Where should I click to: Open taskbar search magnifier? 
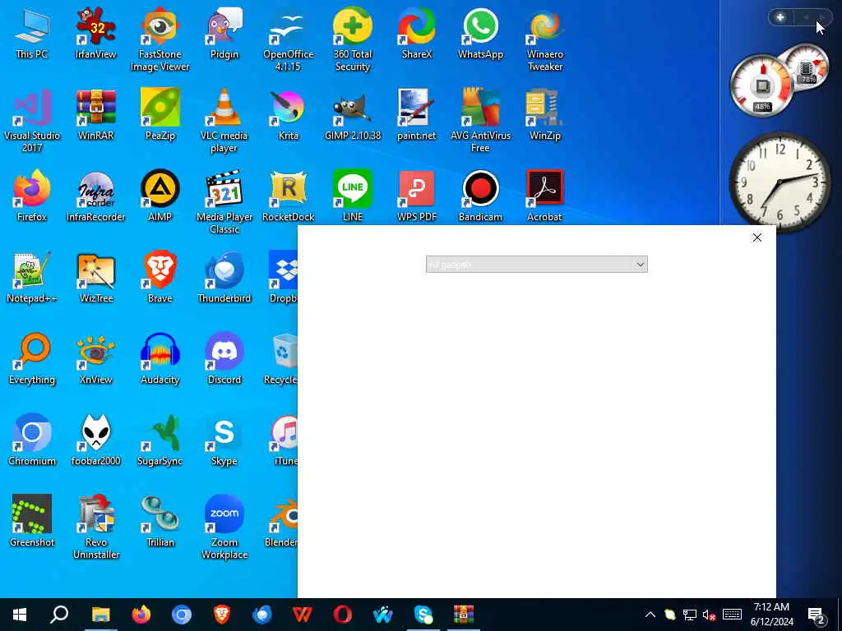(59, 615)
